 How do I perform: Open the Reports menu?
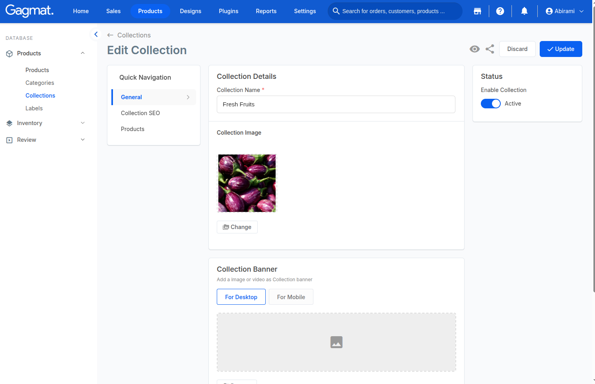coord(266,11)
